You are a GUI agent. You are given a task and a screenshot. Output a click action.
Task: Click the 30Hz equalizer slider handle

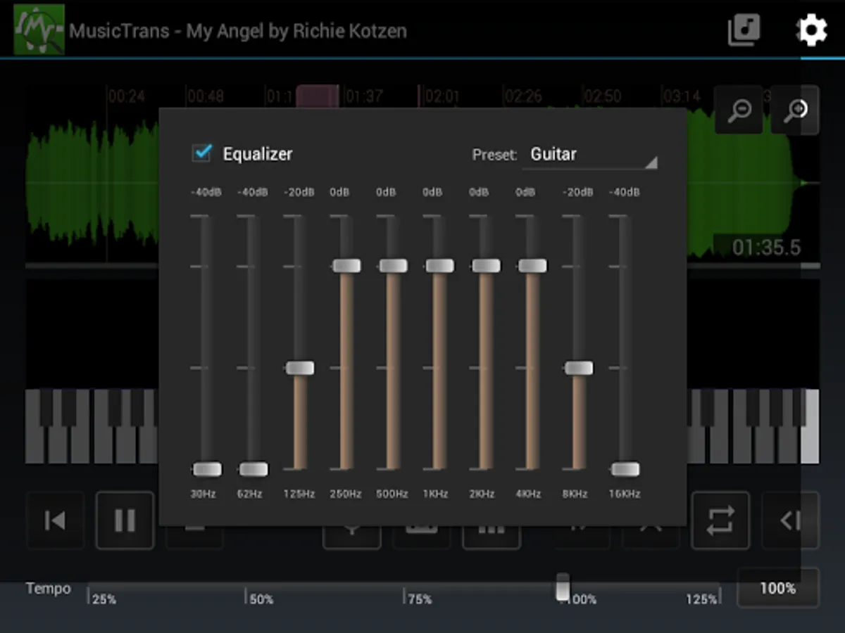[207, 469]
